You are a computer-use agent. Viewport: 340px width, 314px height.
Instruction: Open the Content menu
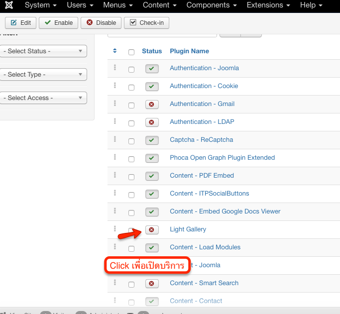pos(160,5)
